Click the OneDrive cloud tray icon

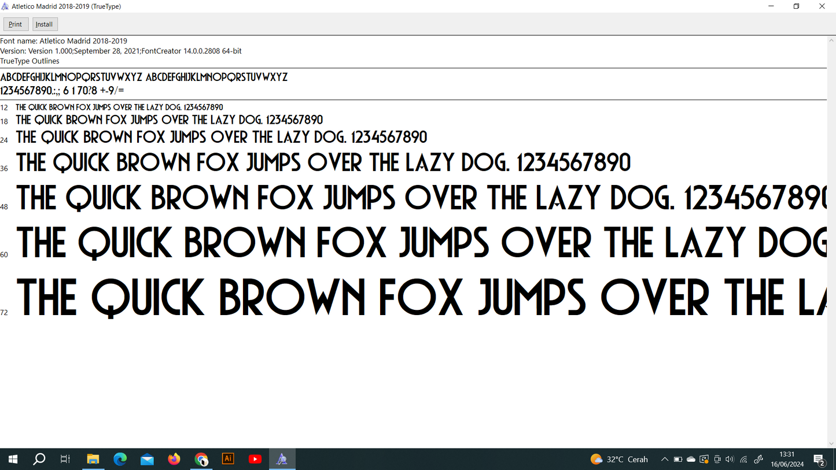[691, 460]
